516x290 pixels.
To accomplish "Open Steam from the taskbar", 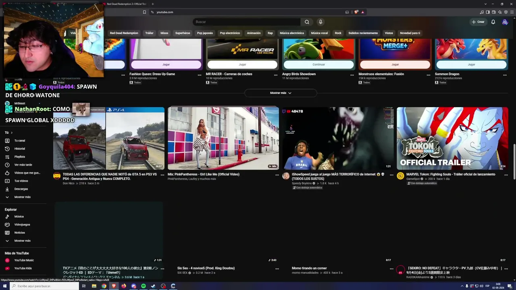I will point(153,286).
